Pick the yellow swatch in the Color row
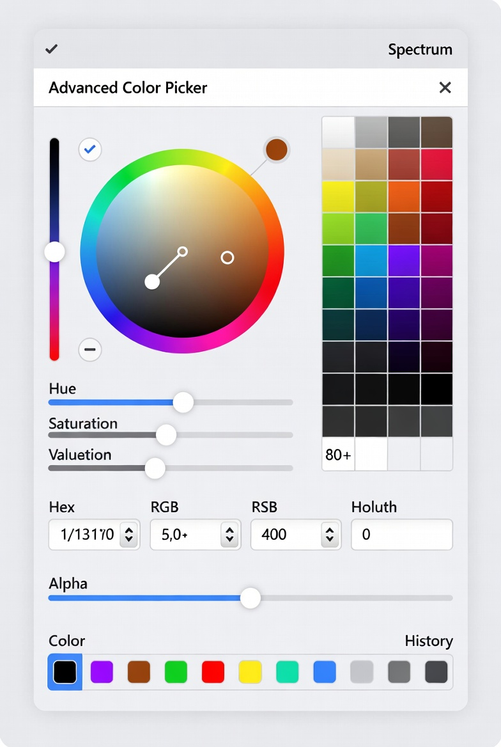This screenshot has height=747, width=501. coord(250,672)
